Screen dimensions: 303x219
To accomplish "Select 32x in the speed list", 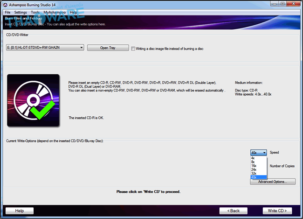I will tap(259, 173).
